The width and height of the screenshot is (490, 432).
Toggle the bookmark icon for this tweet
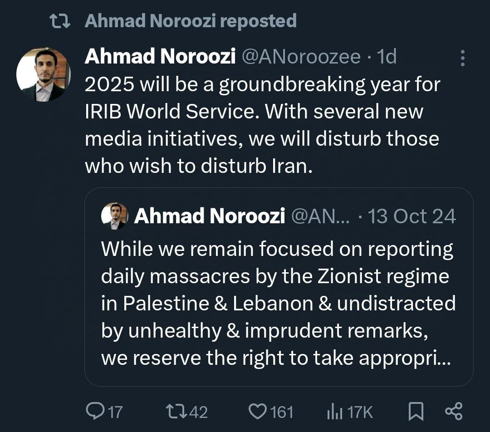click(x=416, y=412)
